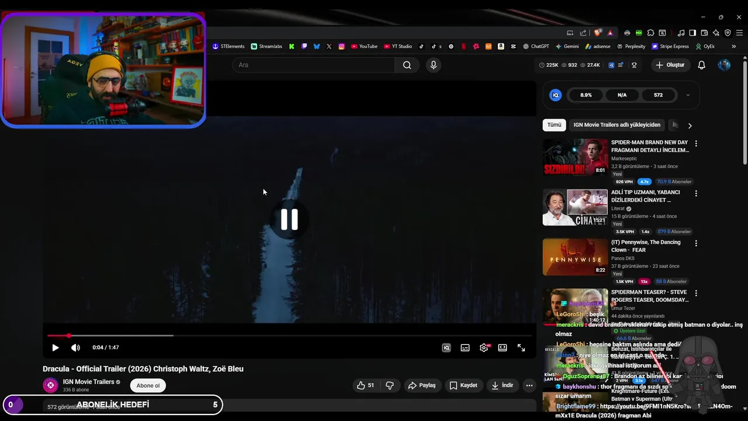Open Spider-Man Brand New Day video thumbnail
748x421 pixels.
(x=575, y=157)
